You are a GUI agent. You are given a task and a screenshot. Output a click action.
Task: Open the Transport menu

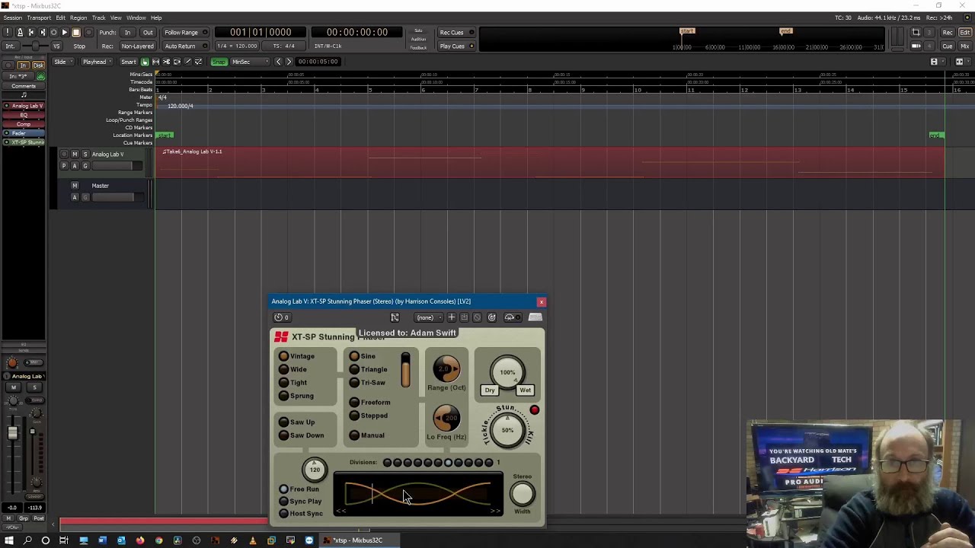(x=39, y=18)
